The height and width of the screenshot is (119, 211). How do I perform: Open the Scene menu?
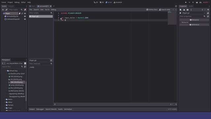click(x=4, y=2)
